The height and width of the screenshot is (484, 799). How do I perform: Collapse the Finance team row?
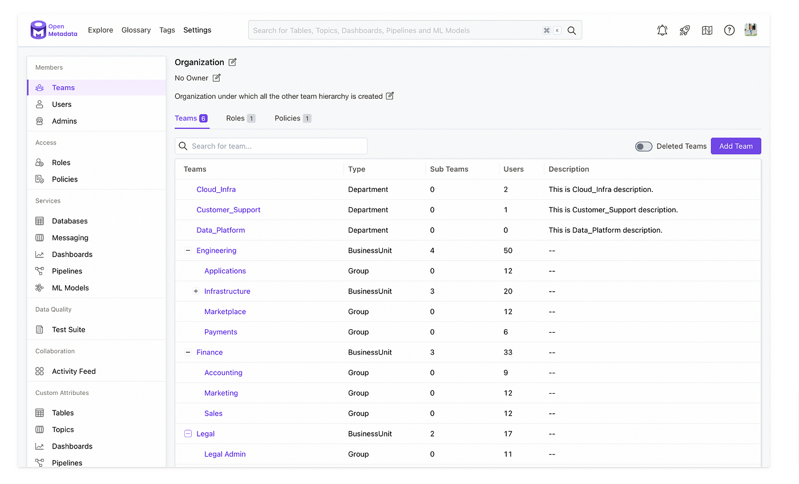click(x=188, y=352)
